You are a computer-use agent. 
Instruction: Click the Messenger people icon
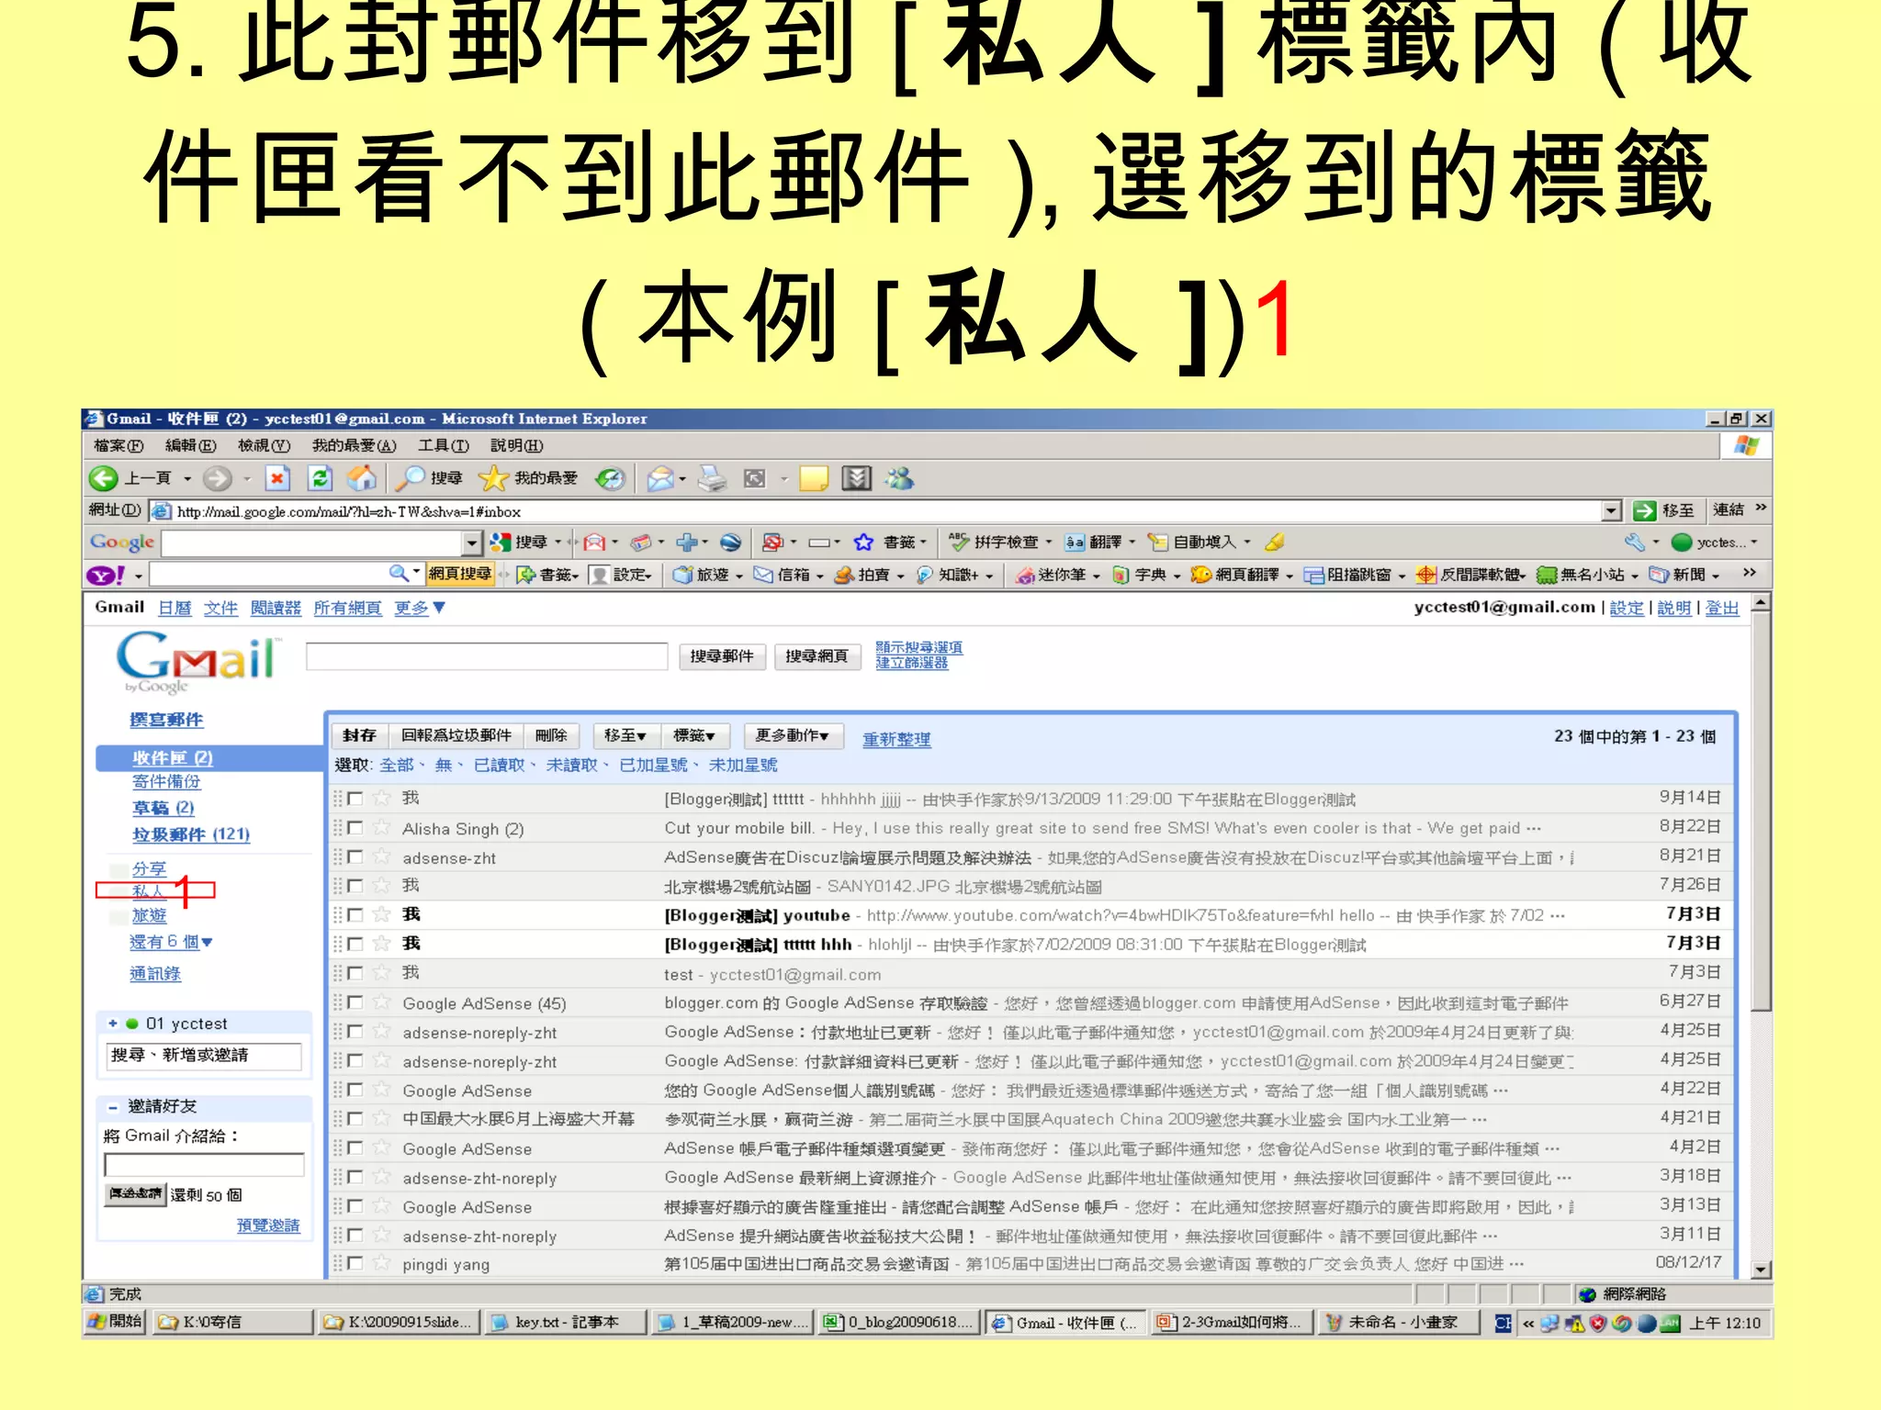point(899,478)
